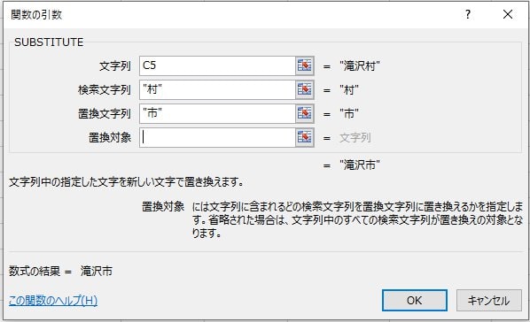Collapse dialog via 文字列 range selector icon

coord(305,65)
